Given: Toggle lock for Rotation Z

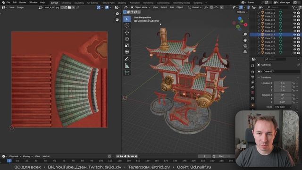Looking at the screenshot, I should click(x=294, y=102).
